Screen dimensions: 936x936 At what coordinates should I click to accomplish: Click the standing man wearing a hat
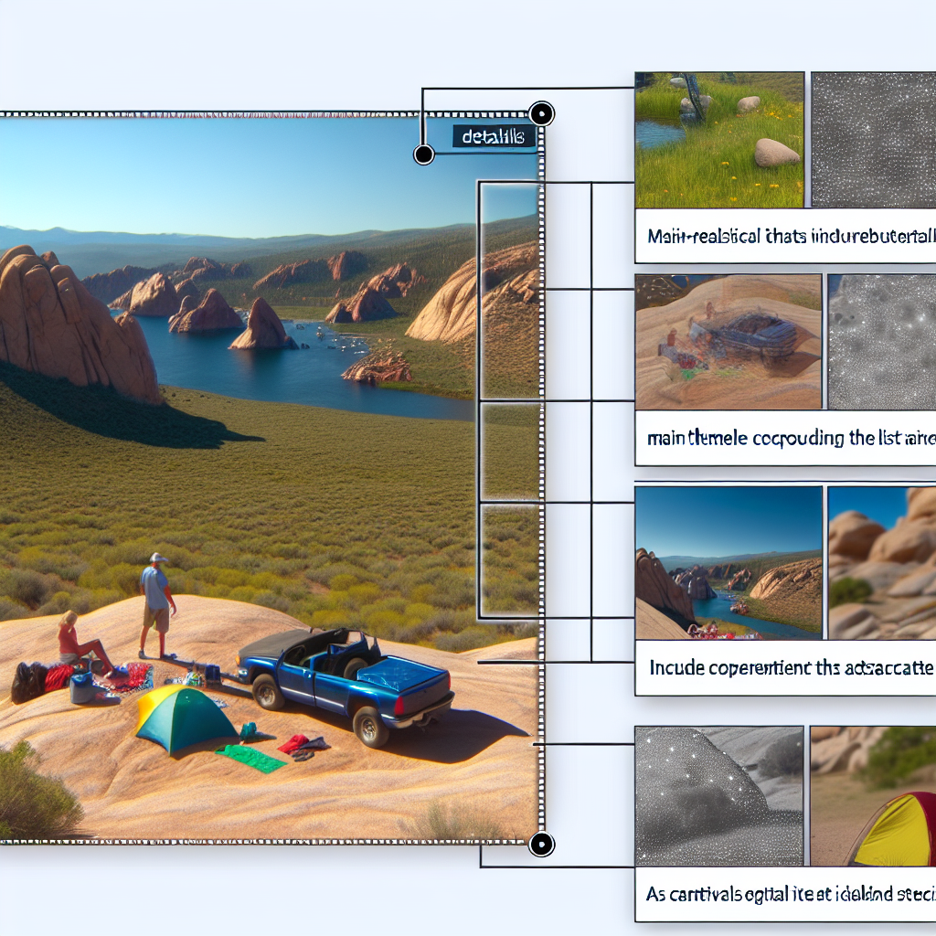tap(156, 605)
